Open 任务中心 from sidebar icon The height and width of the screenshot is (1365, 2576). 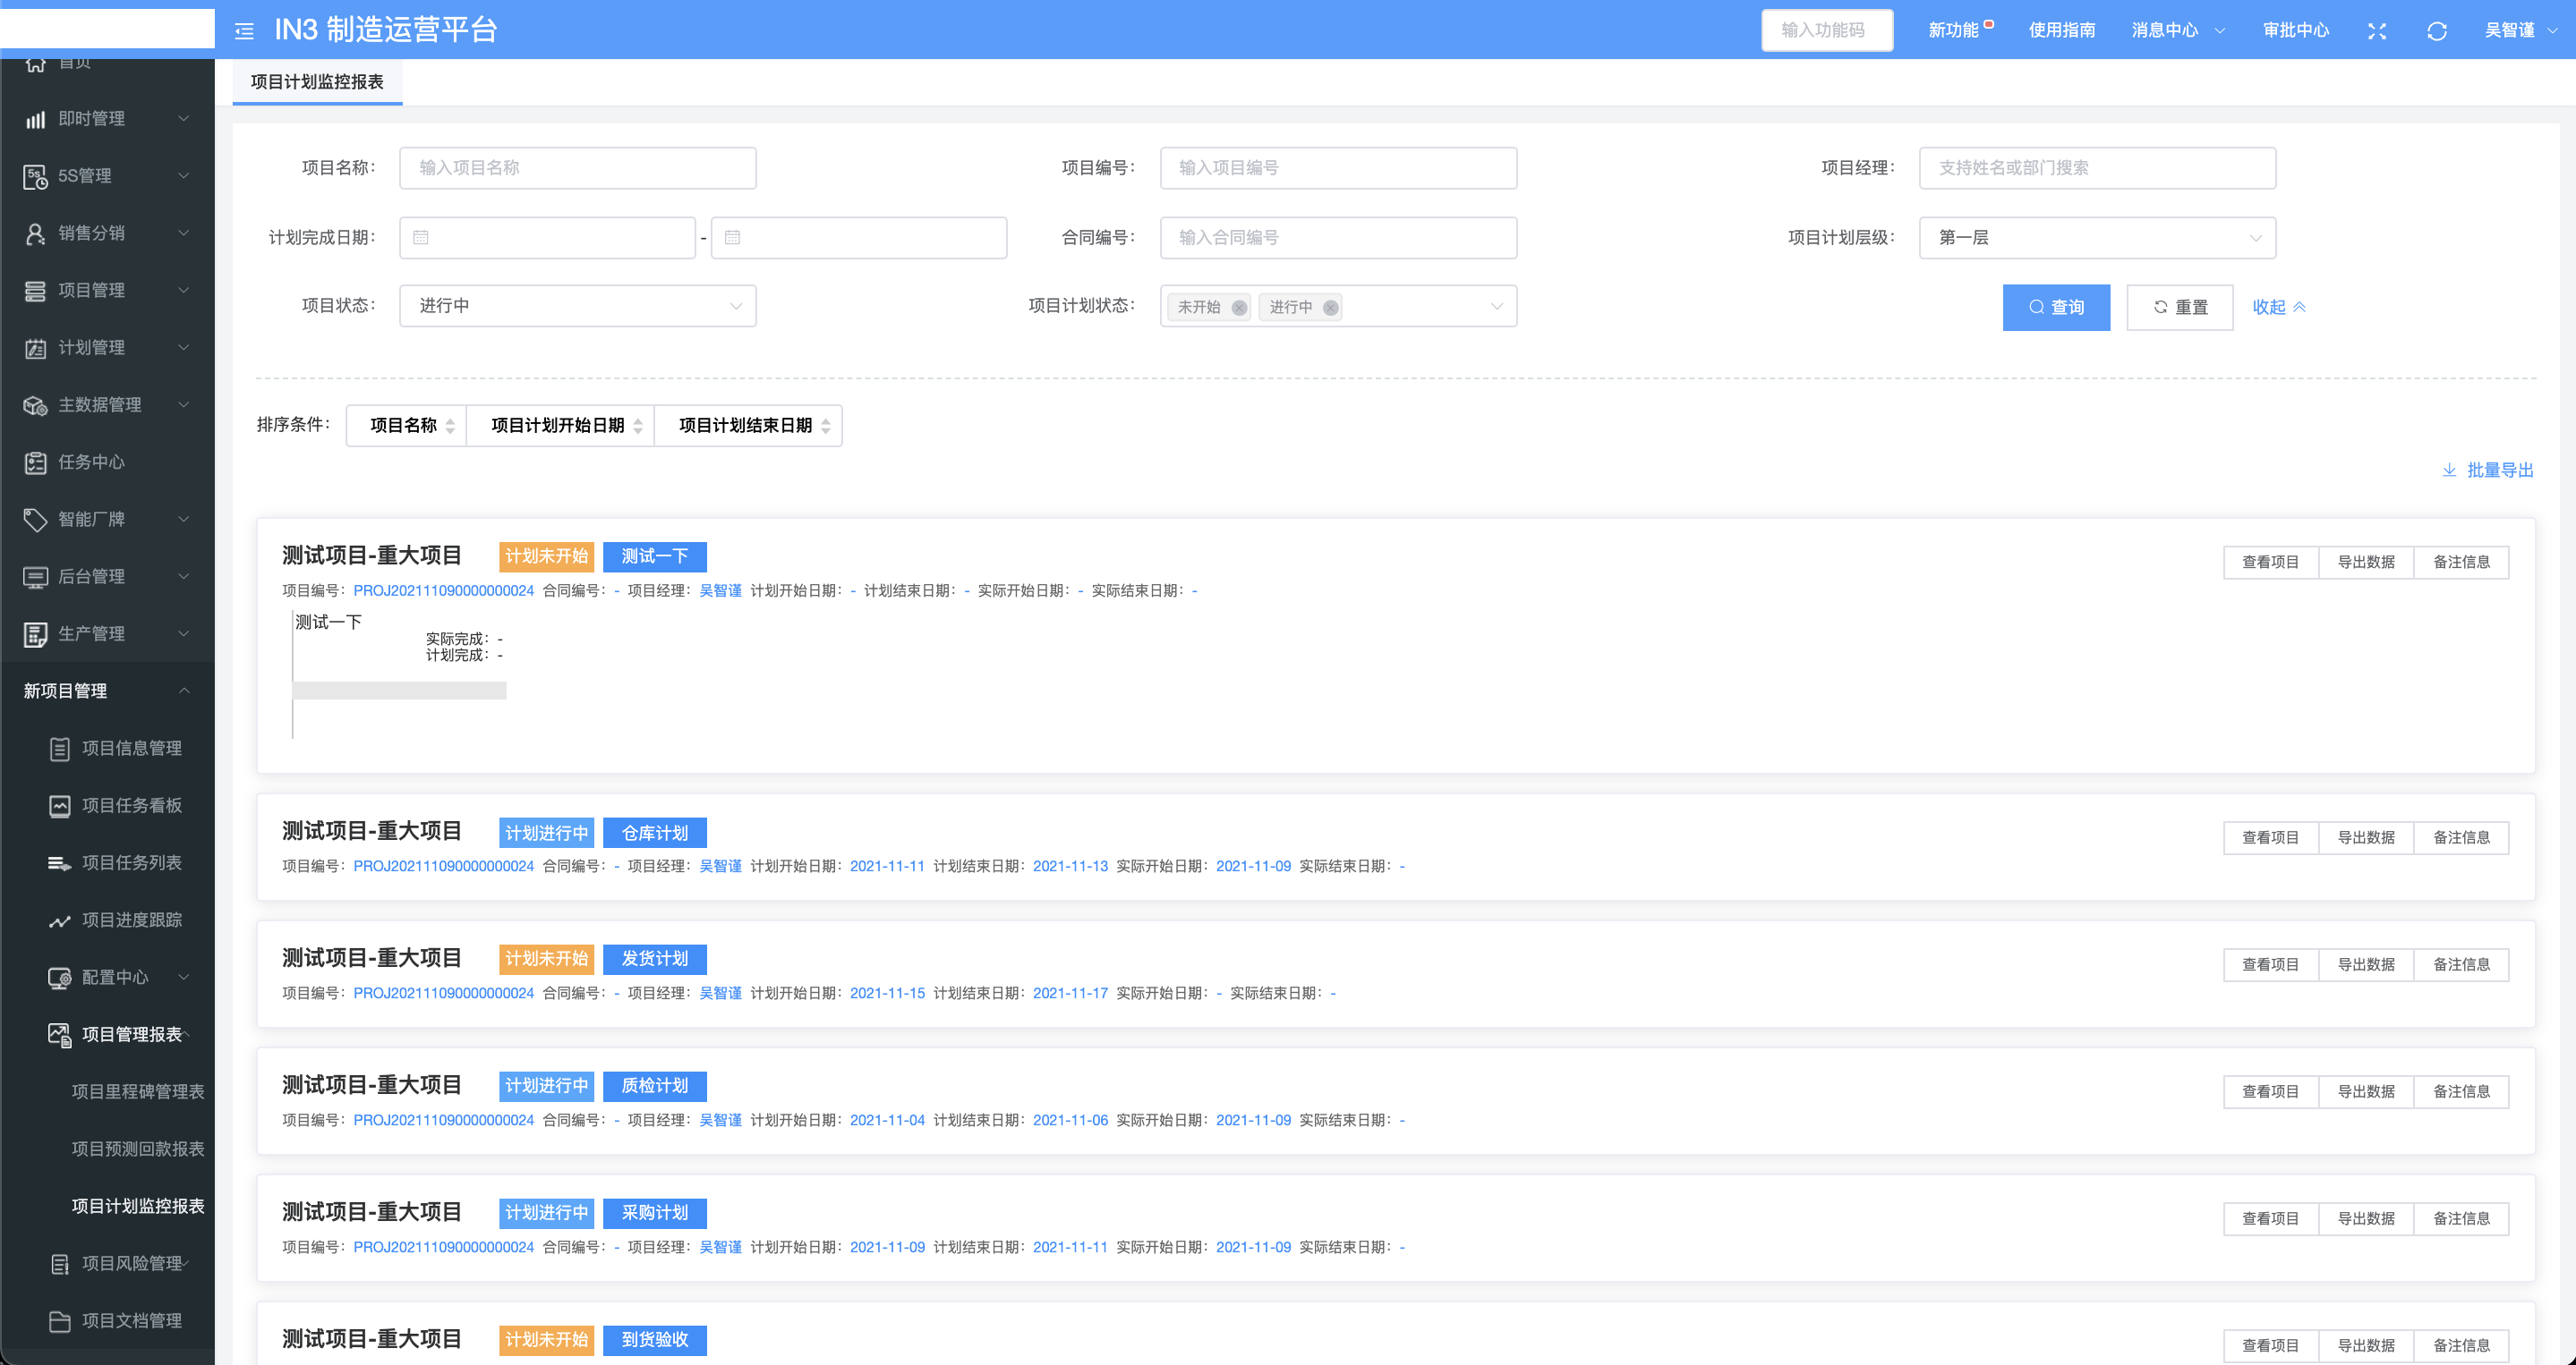click(36, 462)
